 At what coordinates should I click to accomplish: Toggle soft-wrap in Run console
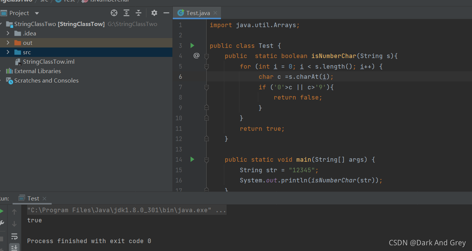pos(14,237)
